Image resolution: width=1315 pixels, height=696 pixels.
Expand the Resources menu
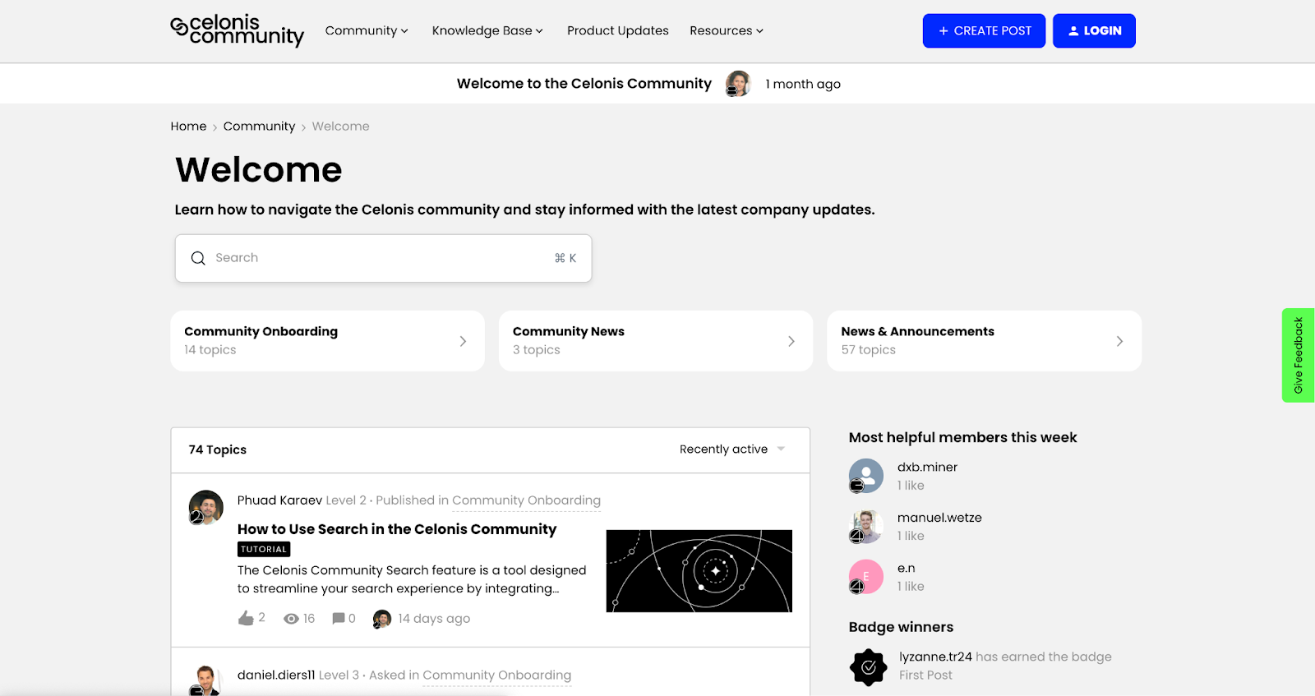click(x=727, y=30)
